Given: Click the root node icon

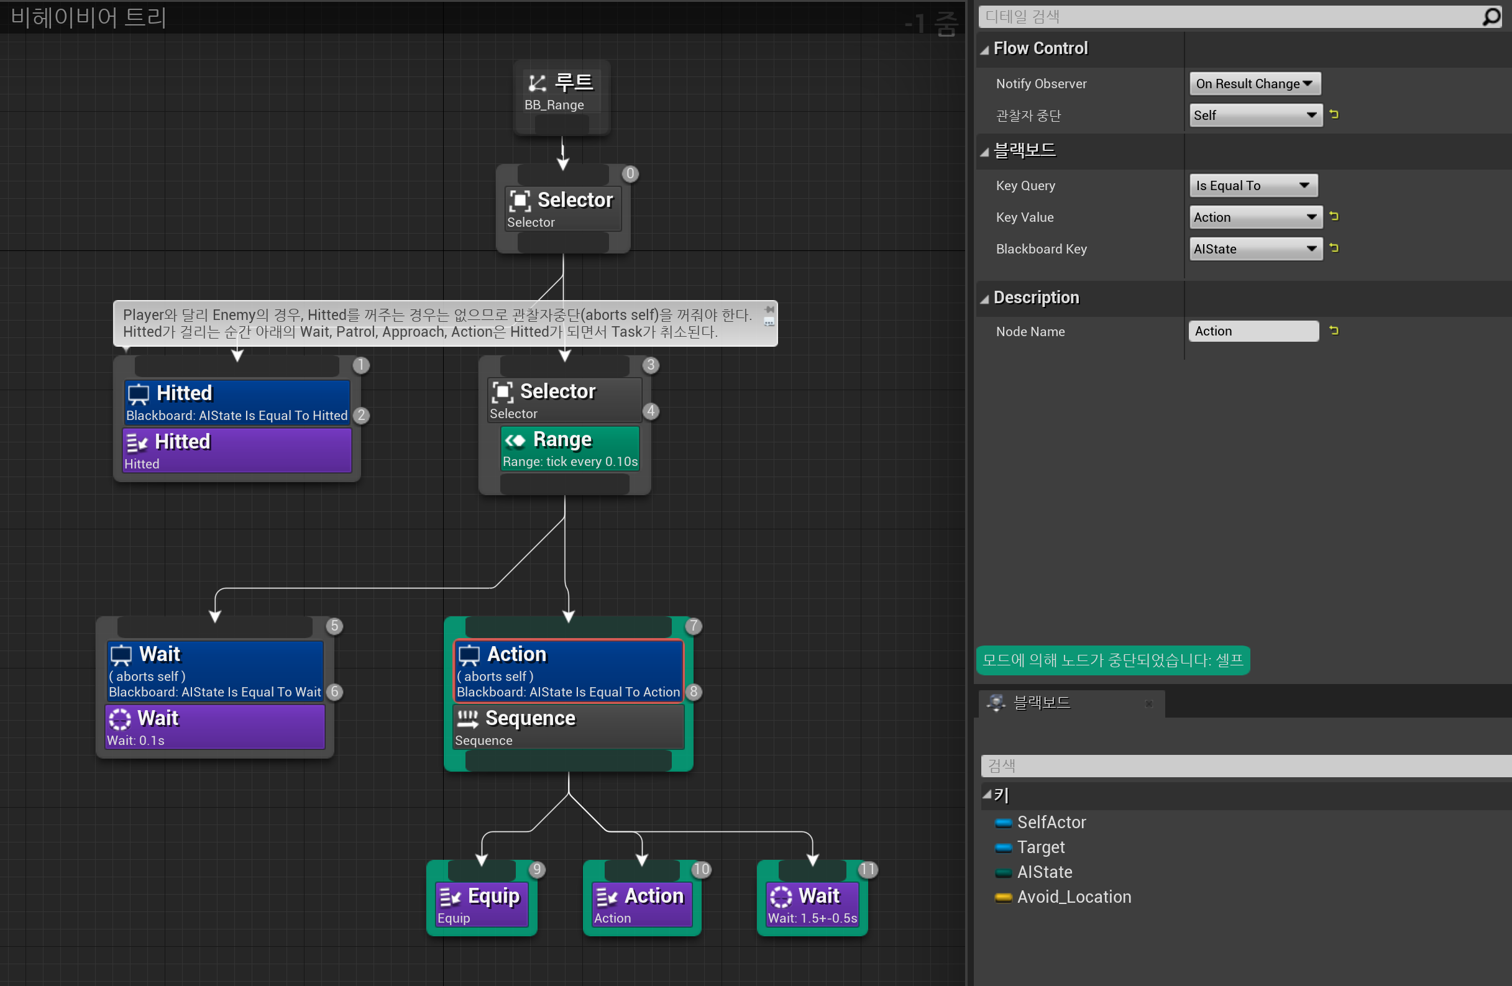Looking at the screenshot, I should pyautogui.click(x=537, y=83).
